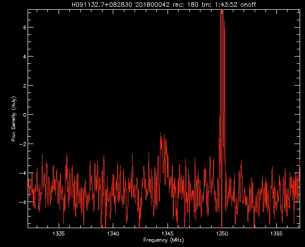Click the 6 y-axis tick label
The width and height of the screenshot is (305, 247).
pos(24,28)
